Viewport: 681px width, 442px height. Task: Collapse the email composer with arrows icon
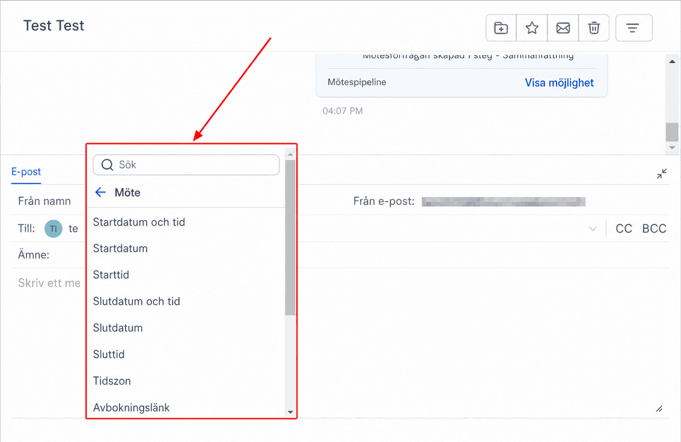[x=661, y=174]
